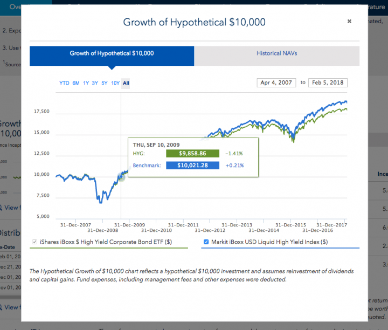Close the Growth of Hypothetical $10,000 dialog
Screen dimensions: 388x330
pos(349,21)
